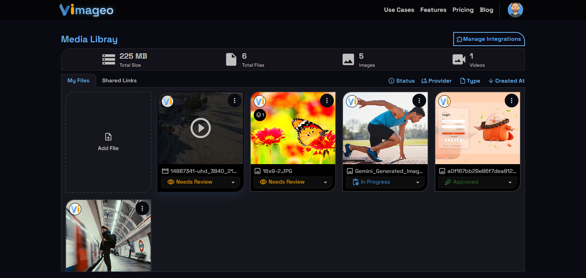Click the filename starting with 14867341-uhd_3840
The width and height of the screenshot is (586, 278).
pyautogui.click(x=203, y=171)
